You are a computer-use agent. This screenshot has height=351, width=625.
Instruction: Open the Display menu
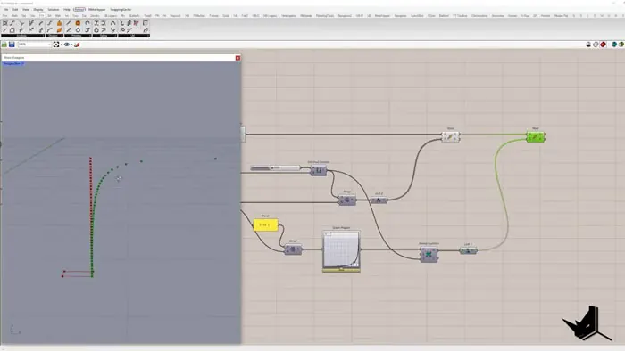pyautogui.click(x=38, y=9)
